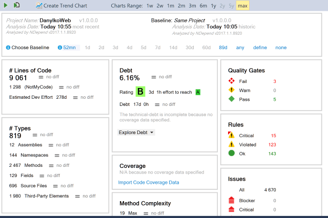Click define baseline link

[260, 48]
